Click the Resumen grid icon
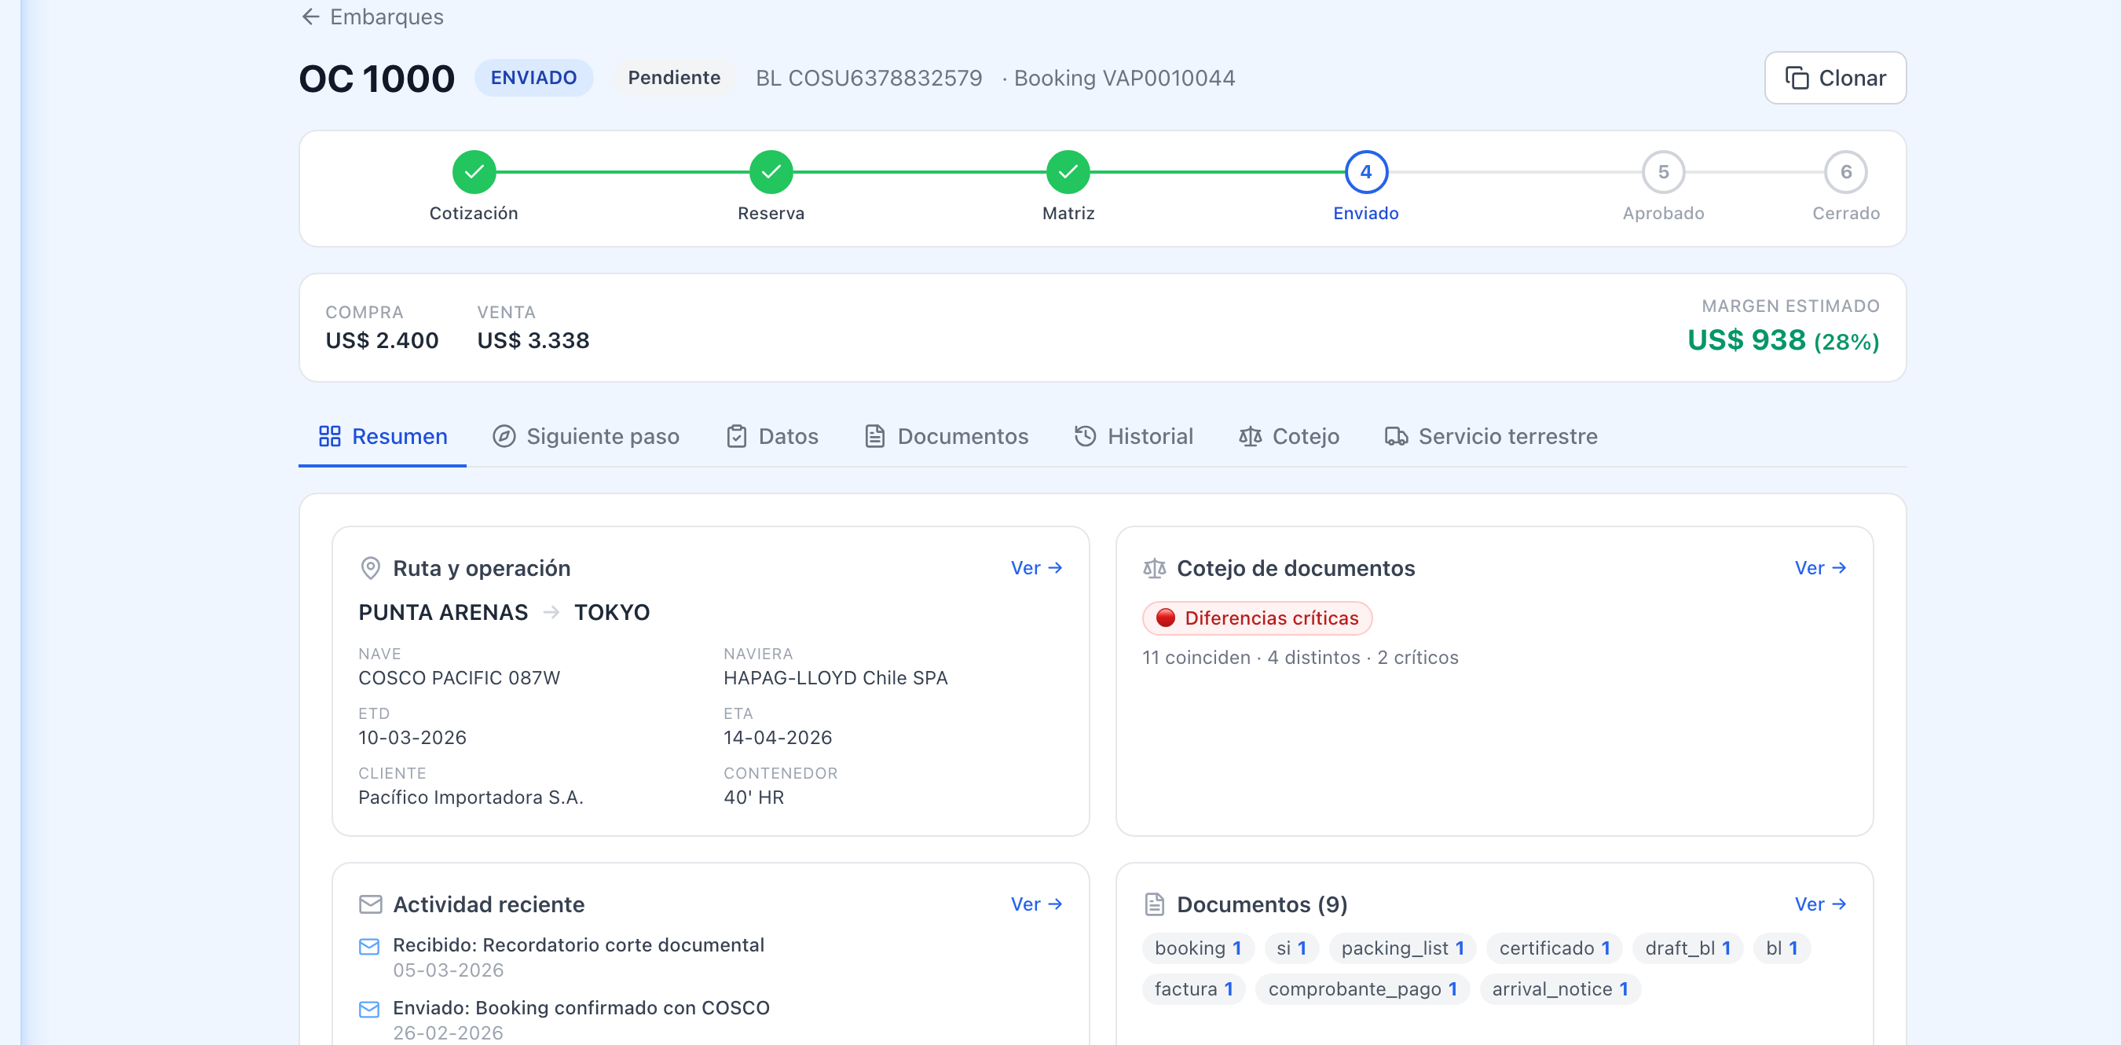Viewport: 2121px width, 1045px height. point(329,436)
